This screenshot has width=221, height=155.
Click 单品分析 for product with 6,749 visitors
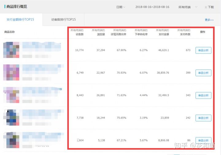pos(203,73)
